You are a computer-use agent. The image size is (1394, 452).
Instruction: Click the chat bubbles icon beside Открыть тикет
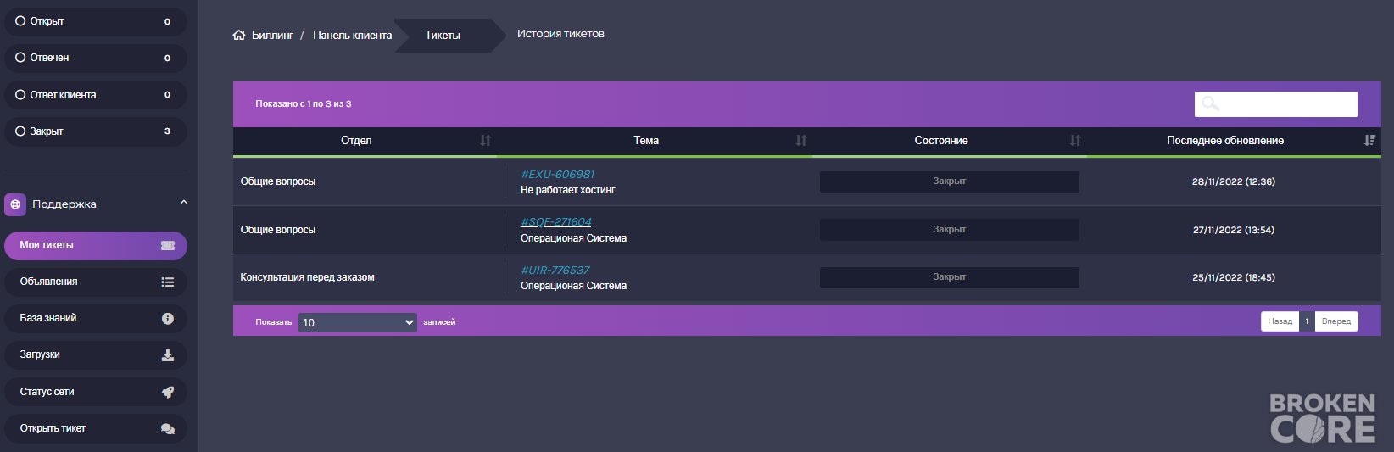pos(168,428)
